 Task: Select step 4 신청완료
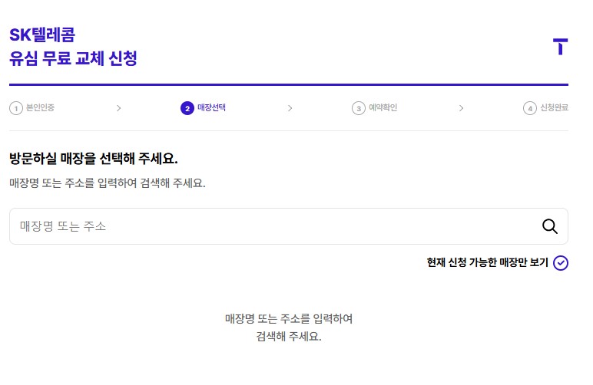click(x=545, y=108)
